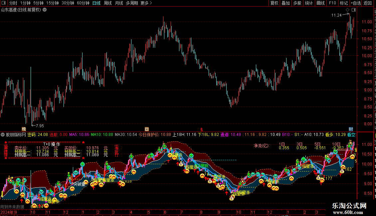Switch to 月线 monthly chart
Viewport: 376px width, 216px height.
tap(119, 3)
